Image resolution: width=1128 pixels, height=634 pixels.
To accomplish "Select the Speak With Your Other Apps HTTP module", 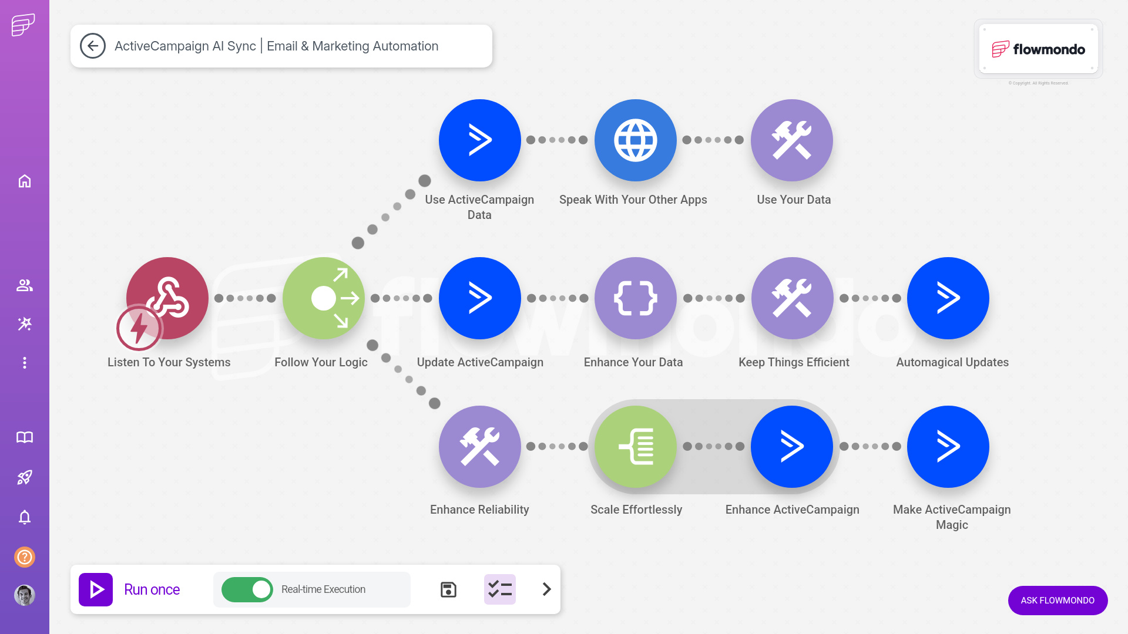I will pos(636,140).
